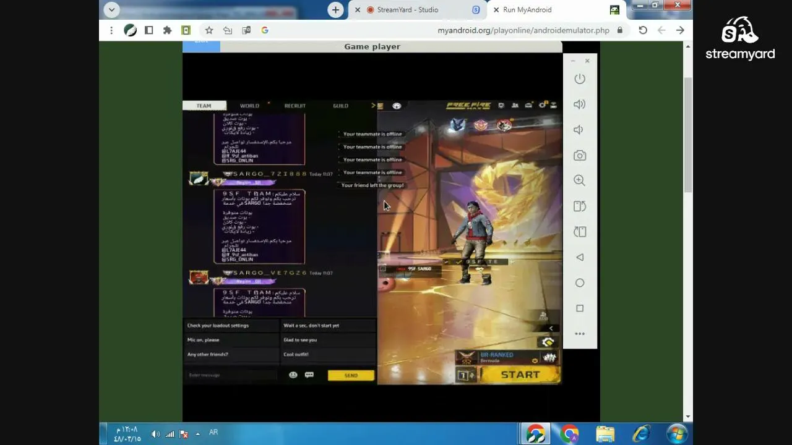Click the eye icon above chat
Screen dimensions: 792x445
click(397, 106)
